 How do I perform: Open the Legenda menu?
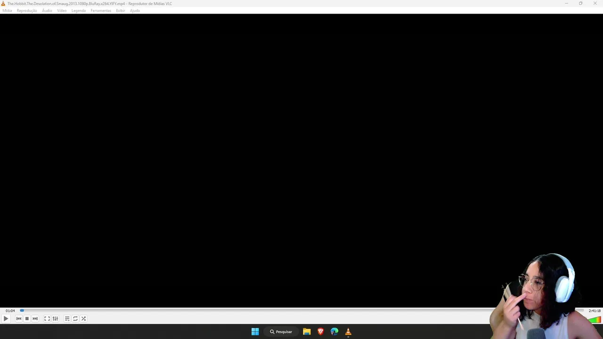point(79,10)
